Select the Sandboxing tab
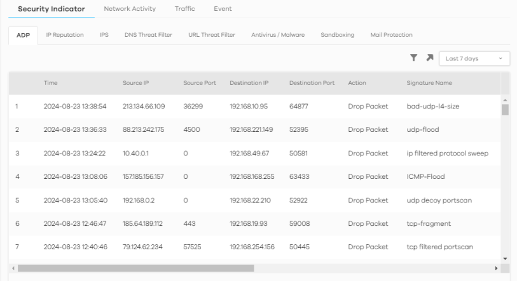 336,34
